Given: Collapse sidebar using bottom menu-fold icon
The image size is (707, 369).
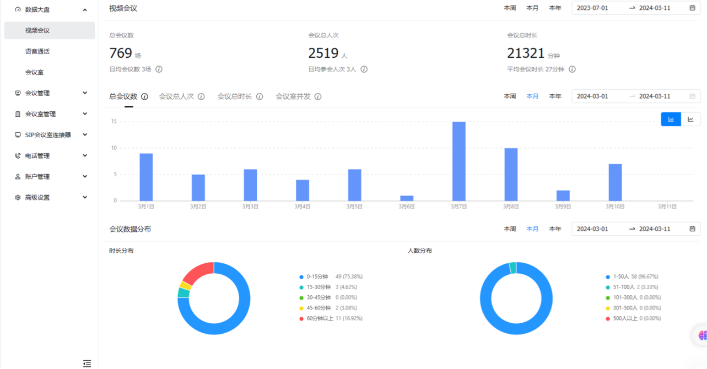Looking at the screenshot, I should 87,363.
